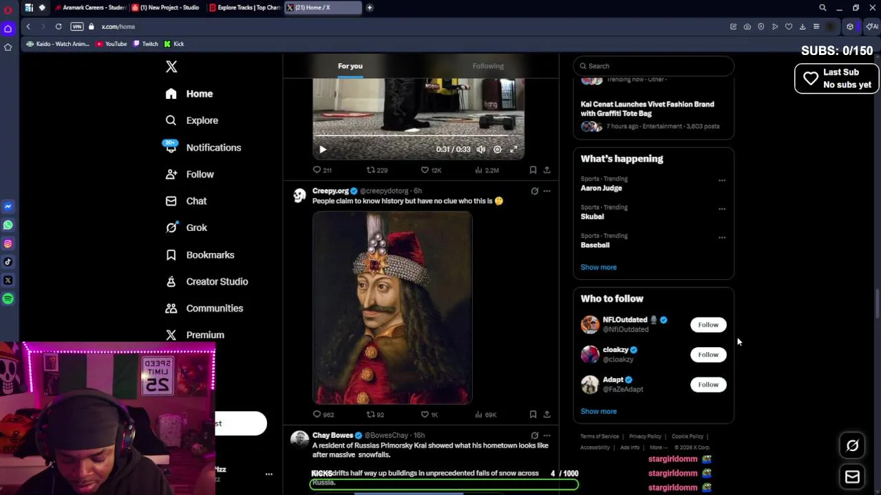Open Bookmarks in the sidebar
881x495 pixels.
point(200,254)
